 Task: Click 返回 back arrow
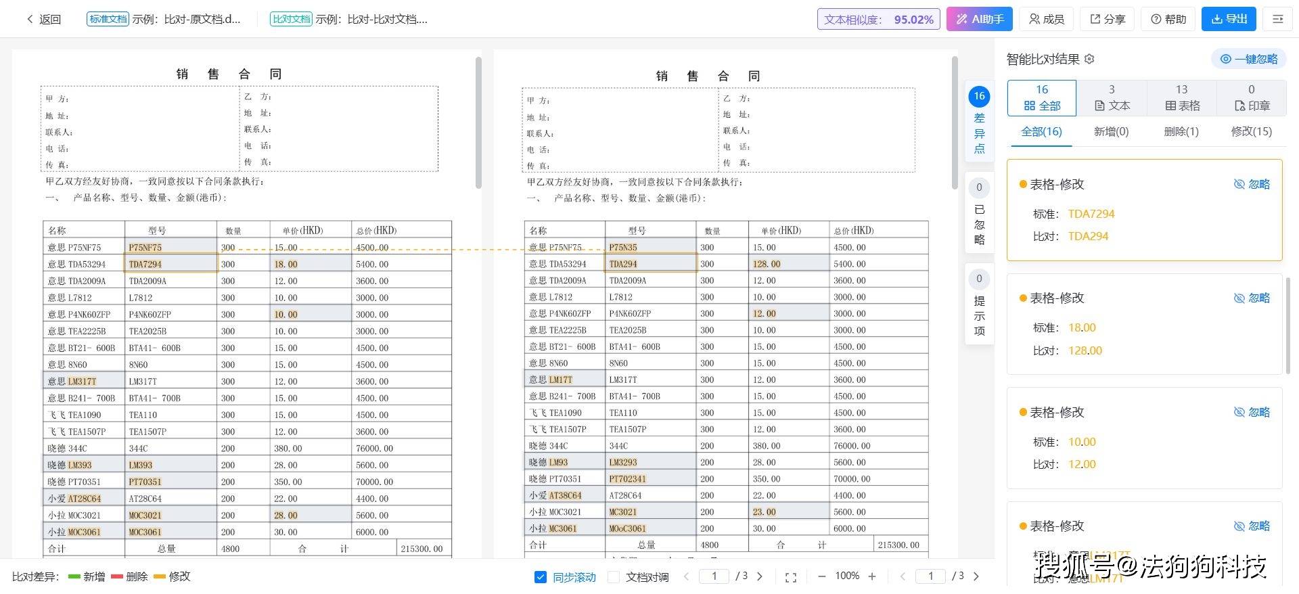tap(43, 20)
